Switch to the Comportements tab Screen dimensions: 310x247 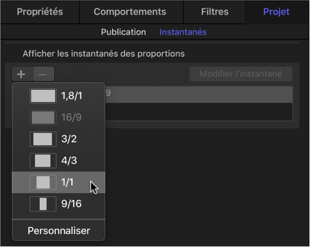click(x=129, y=12)
